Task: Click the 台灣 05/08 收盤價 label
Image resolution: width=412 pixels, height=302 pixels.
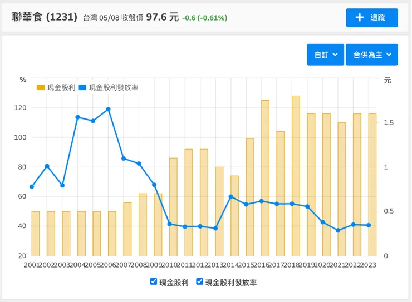Action: pos(113,18)
